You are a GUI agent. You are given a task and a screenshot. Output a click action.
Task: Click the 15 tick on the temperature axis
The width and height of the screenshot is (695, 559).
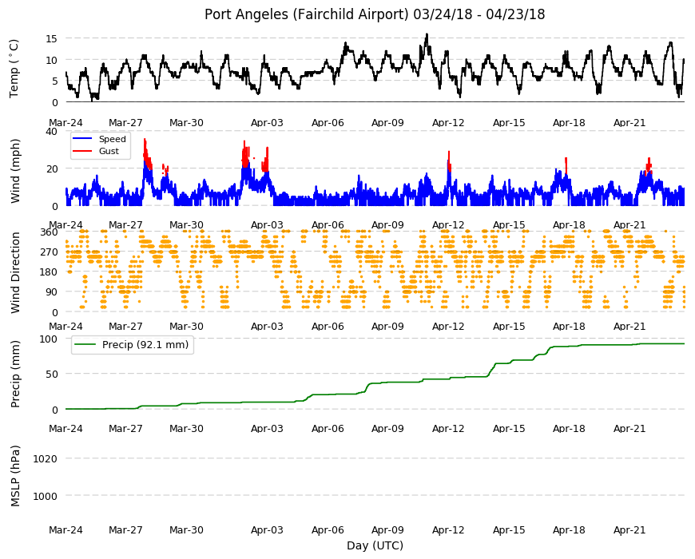click(x=51, y=39)
